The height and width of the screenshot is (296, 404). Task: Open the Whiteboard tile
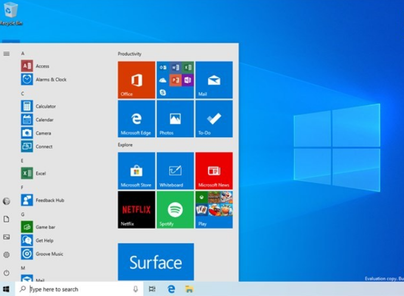(x=175, y=171)
